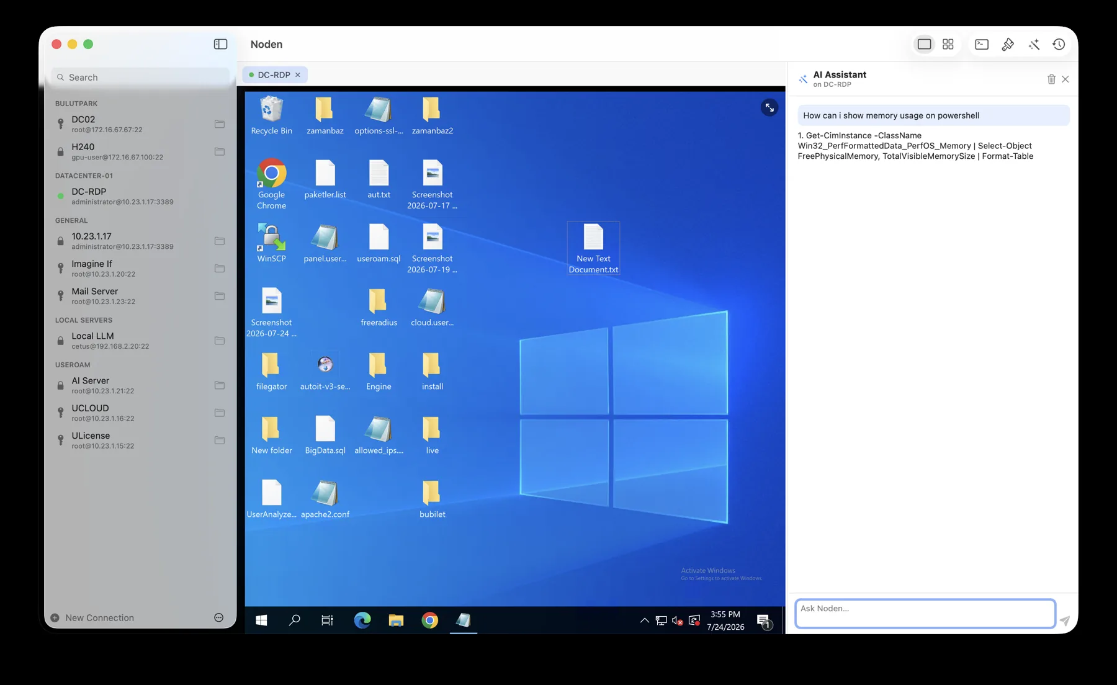Select autoit-v3-se... installer icon

(x=325, y=371)
